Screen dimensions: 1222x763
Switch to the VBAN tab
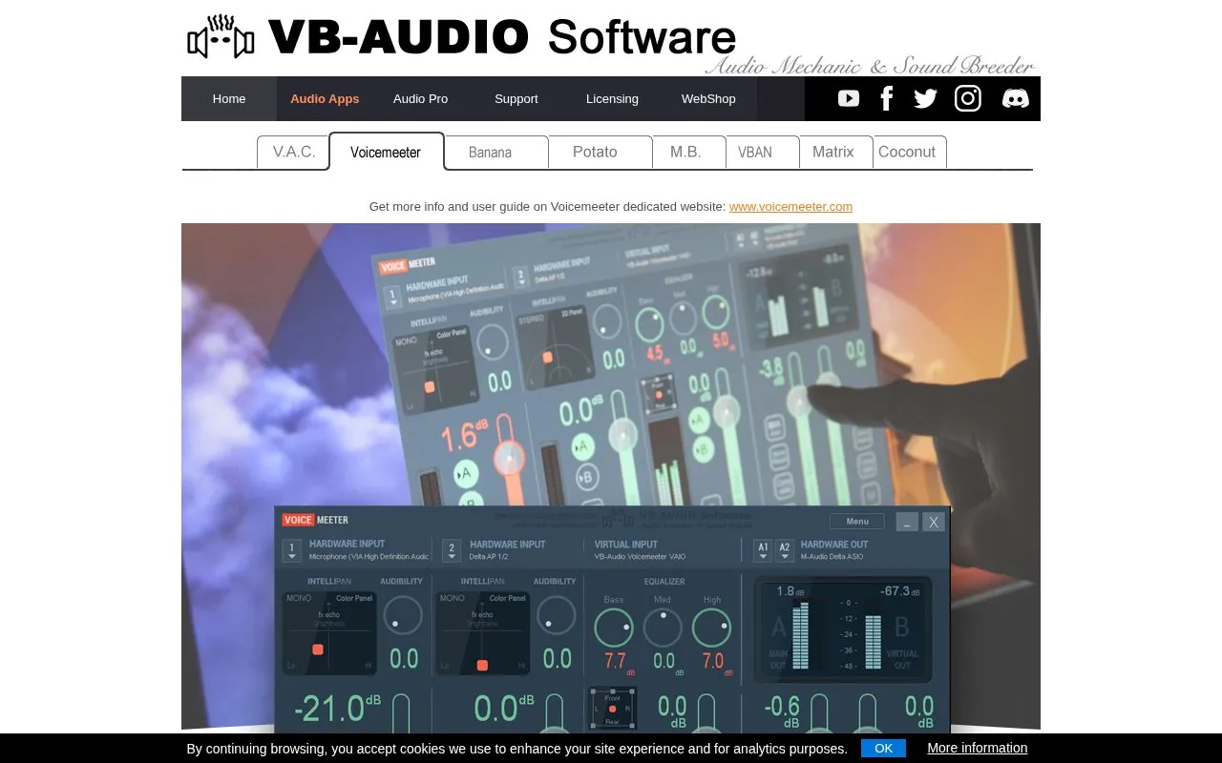coord(762,152)
